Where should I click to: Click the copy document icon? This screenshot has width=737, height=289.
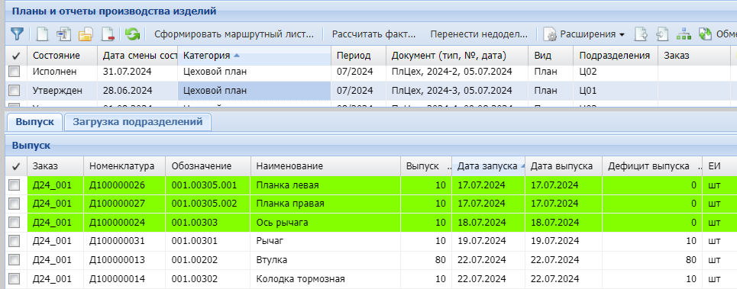coord(63,34)
